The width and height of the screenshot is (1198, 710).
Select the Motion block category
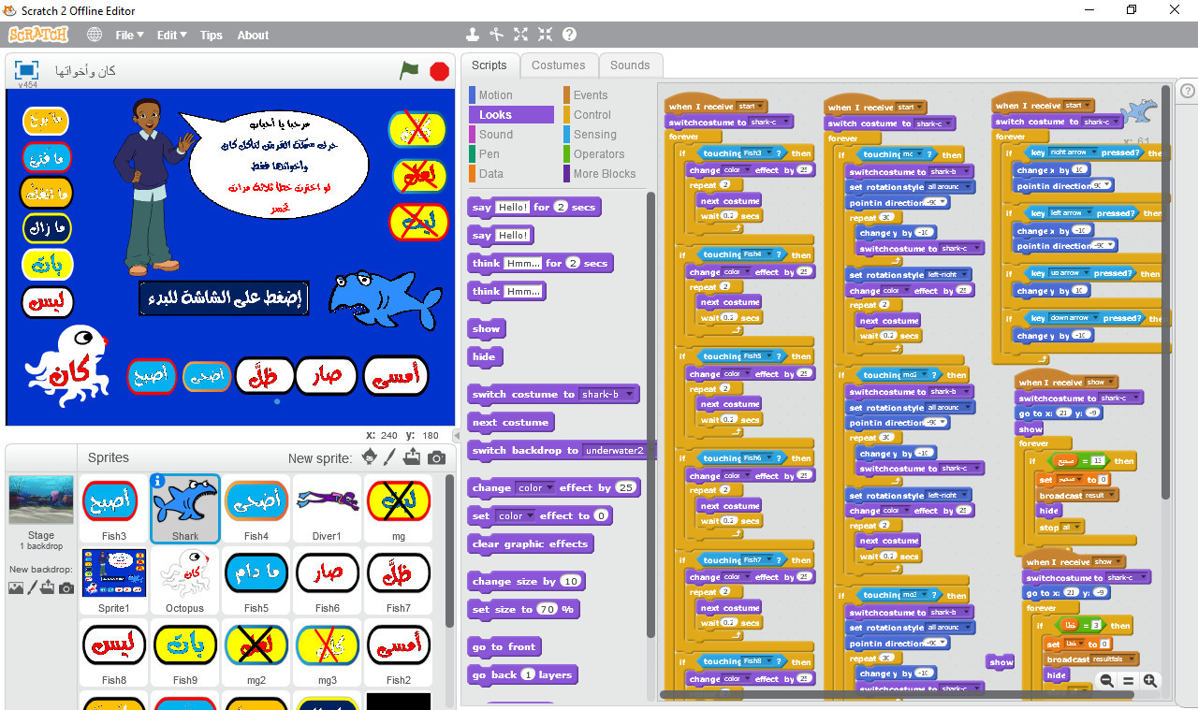[511, 95]
